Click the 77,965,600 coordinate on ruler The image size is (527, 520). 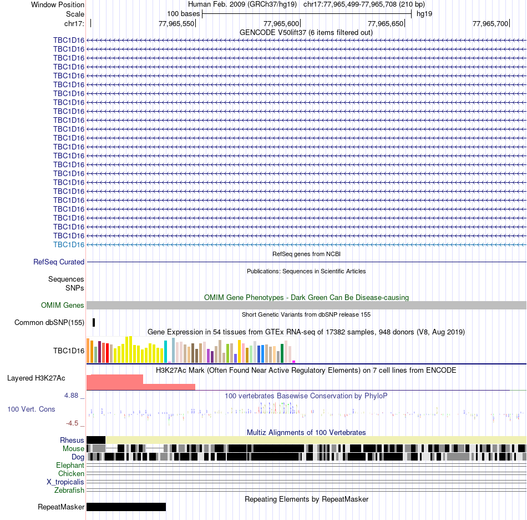click(281, 23)
